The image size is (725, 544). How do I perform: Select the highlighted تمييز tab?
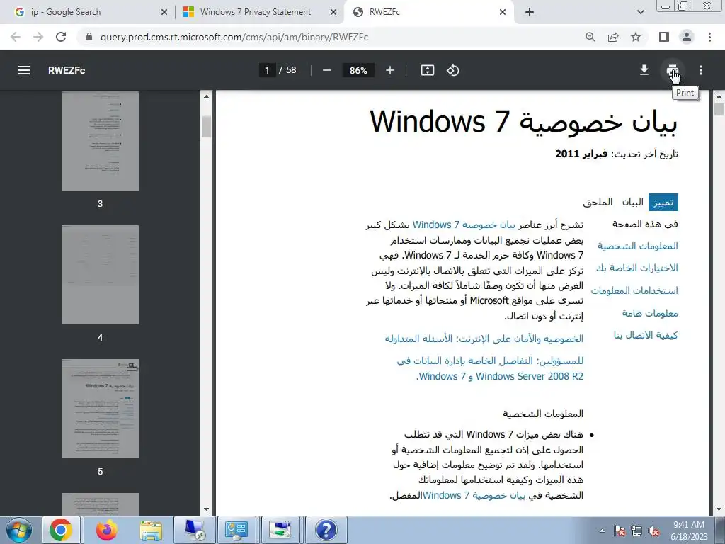[663, 202]
